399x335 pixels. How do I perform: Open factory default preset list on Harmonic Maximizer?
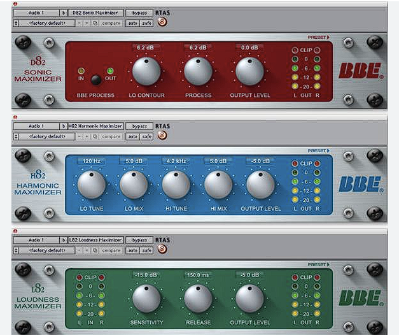point(47,136)
